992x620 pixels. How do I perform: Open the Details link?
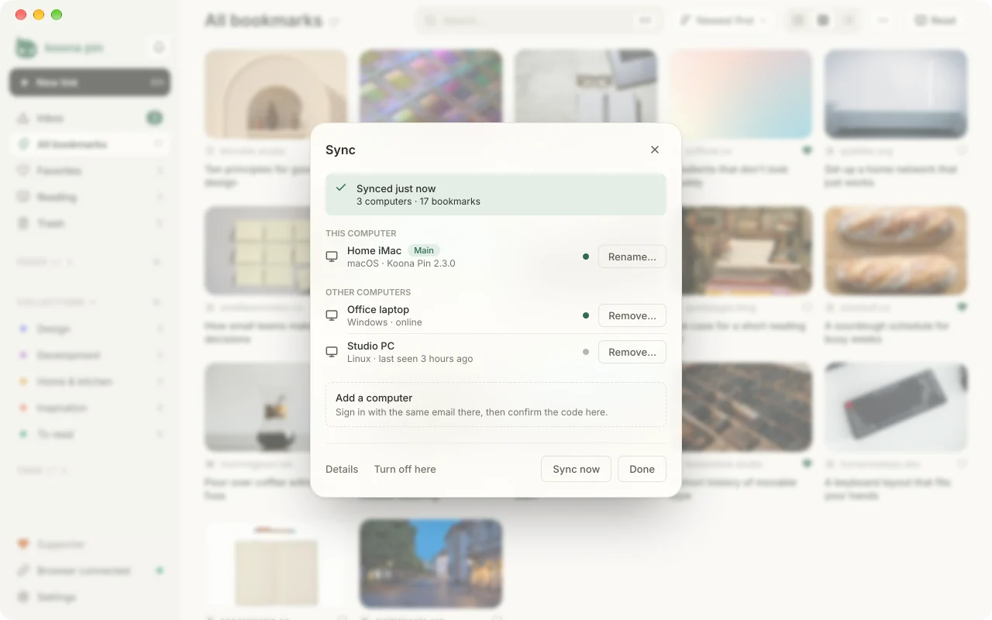pyautogui.click(x=342, y=469)
